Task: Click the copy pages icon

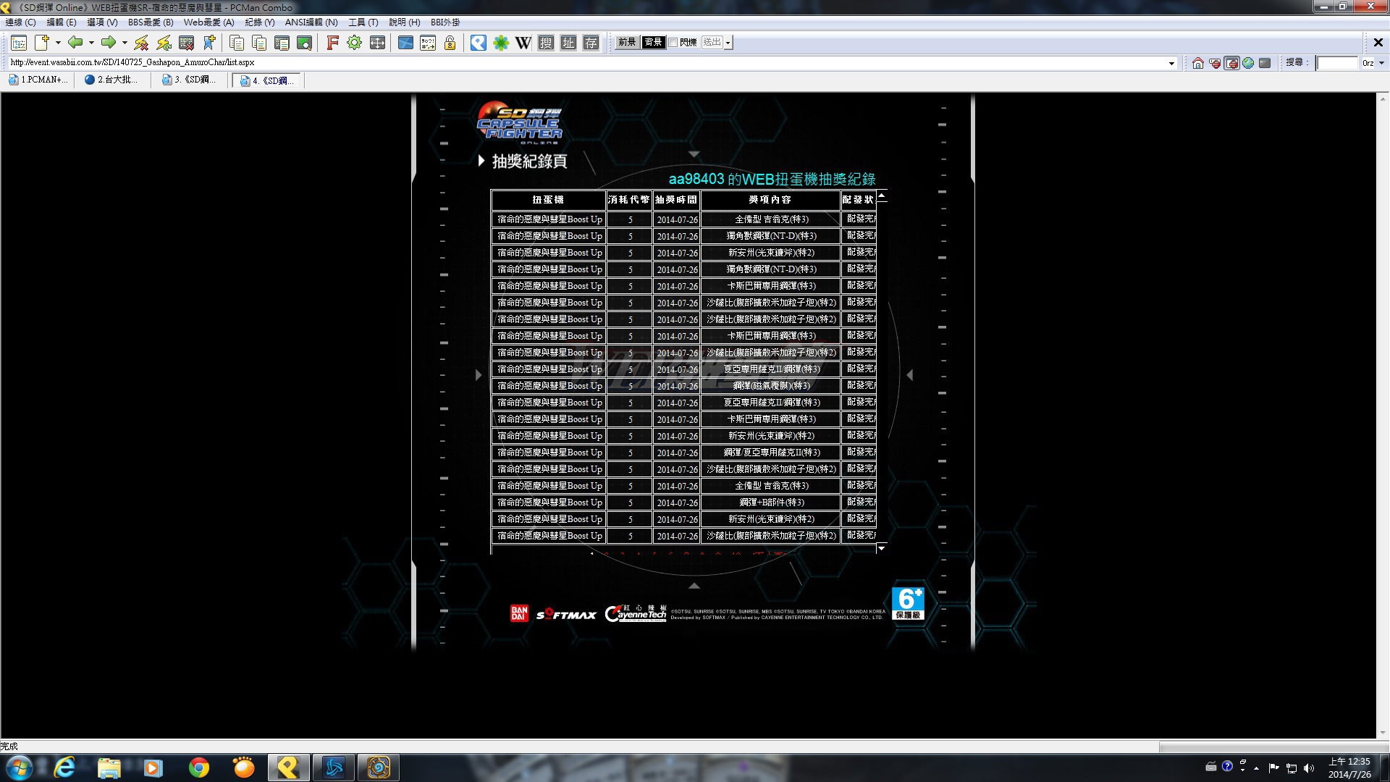Action: point(237,43)
